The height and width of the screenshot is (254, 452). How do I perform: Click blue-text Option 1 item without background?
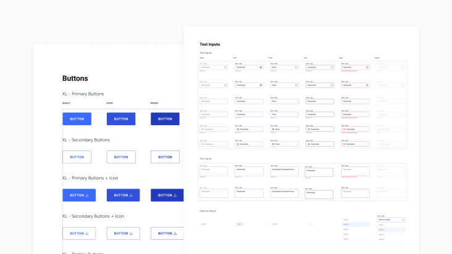click(275, 224)
